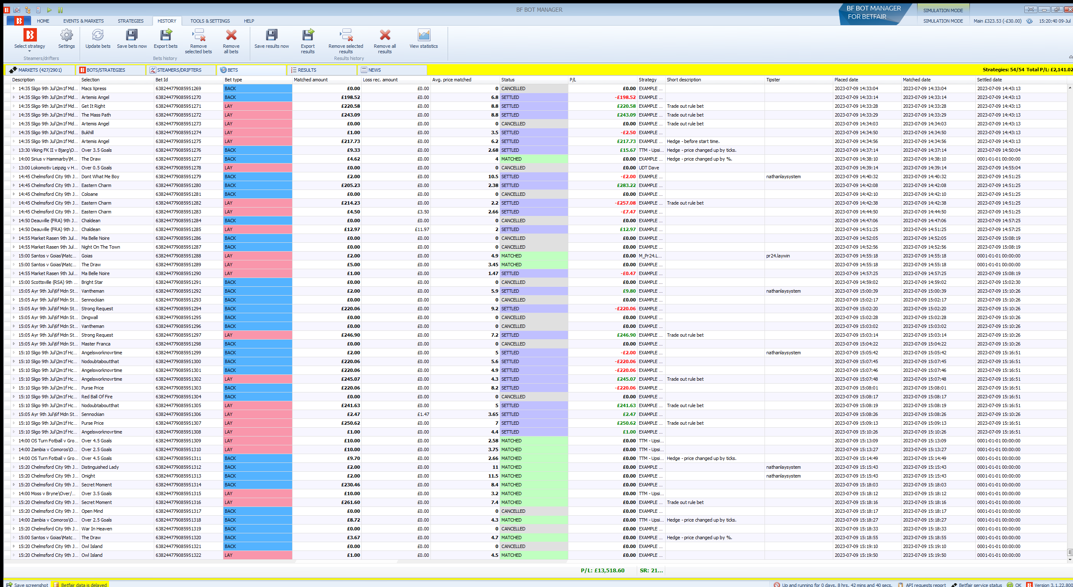
Task: Sort by the P/L column header
Action: (x=603, y=80)
